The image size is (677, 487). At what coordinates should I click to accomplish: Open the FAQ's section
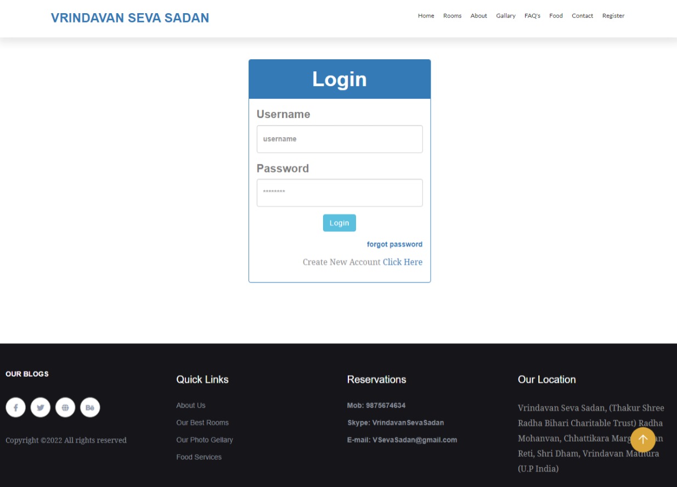pos(532,16)
